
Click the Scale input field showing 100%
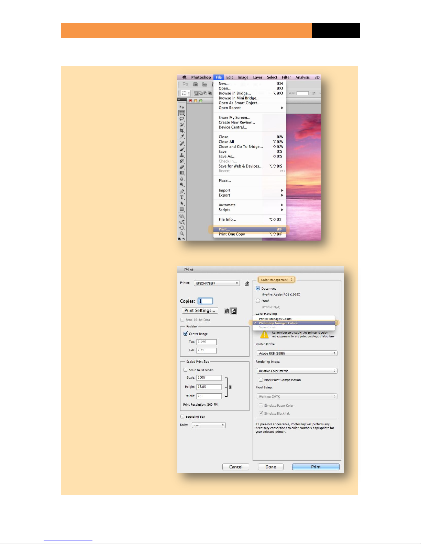point(209,378)
